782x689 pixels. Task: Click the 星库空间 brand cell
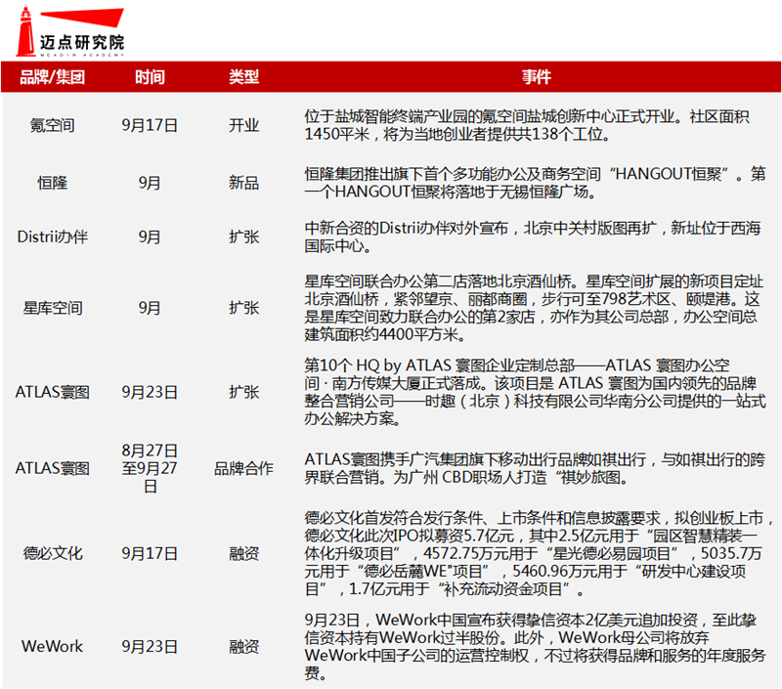[x=53, y=308]
